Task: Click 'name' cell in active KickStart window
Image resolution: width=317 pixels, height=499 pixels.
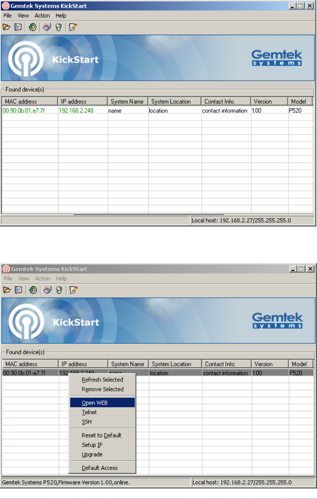Action: click(x=115, y=111)
